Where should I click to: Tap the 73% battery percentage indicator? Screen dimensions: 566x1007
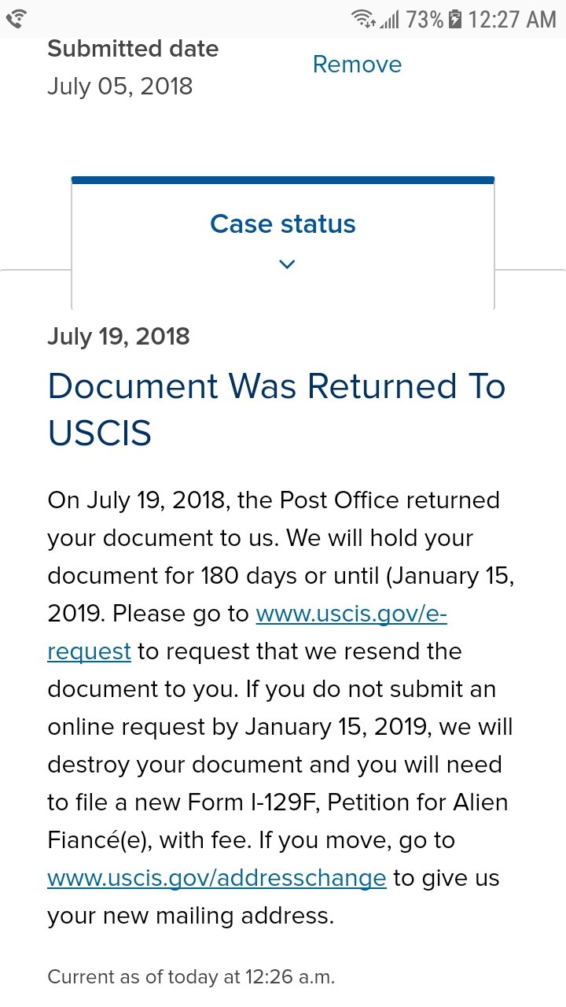coord(424,19)
